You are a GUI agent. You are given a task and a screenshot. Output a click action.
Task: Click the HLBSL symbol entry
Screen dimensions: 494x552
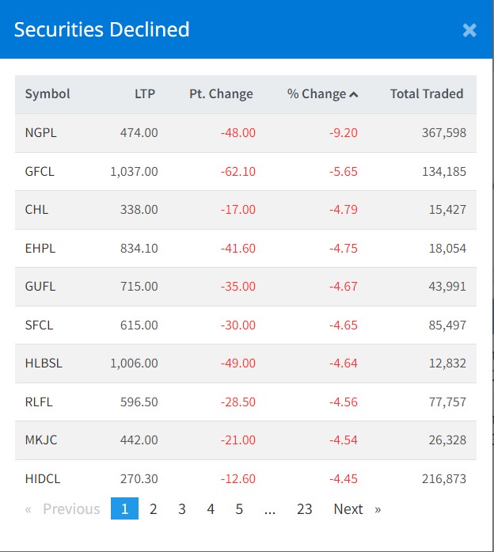click(44, 363)
